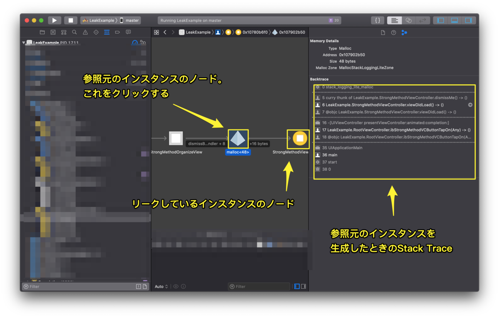Select 0x10780b6f0 in the jump bar
Screen dimensions: 499x318
tap(252, 32)
